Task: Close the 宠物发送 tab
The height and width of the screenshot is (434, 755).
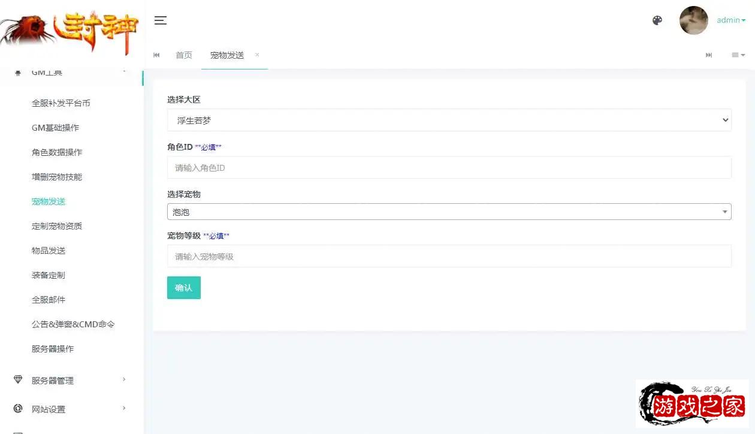Action: point(257,55)
